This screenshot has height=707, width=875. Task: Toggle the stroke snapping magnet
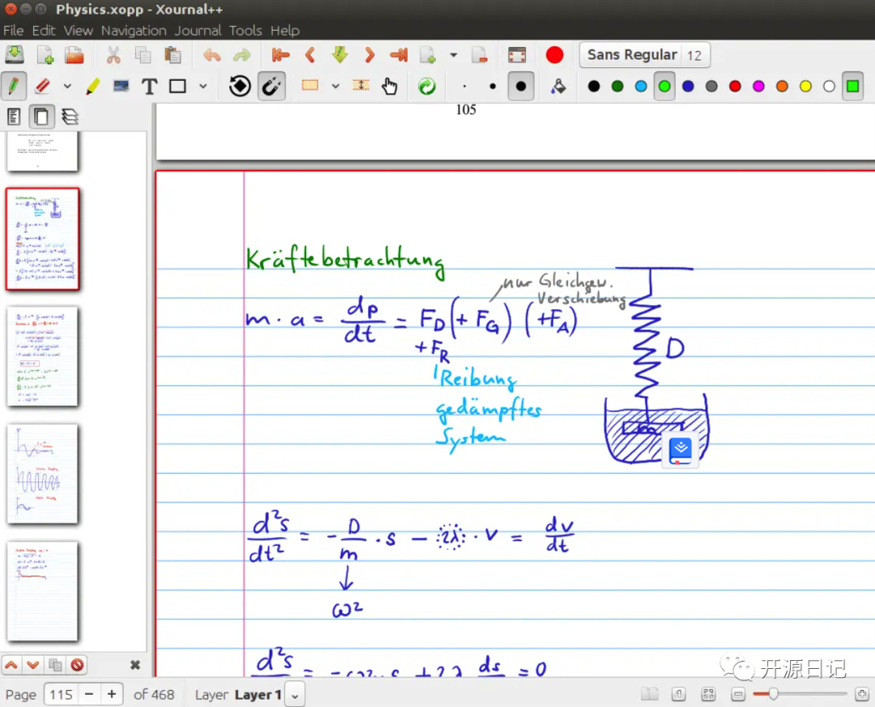click(271, 87)
